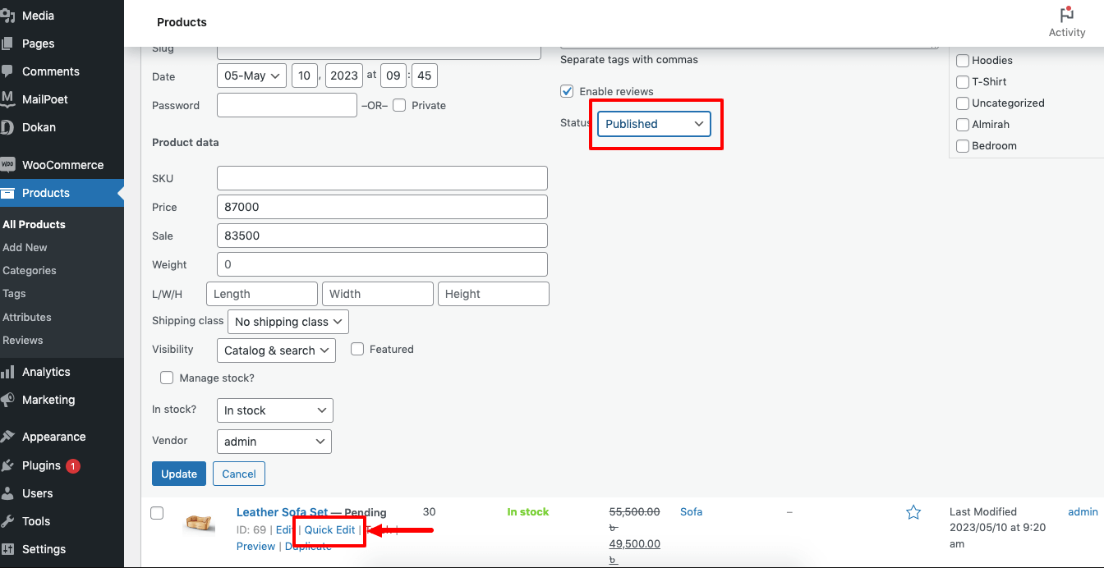This screenshot has height=568, width=1104.
Task: Open the WooCommerce Activity panel flag icon
Action: [x=1066, y=15]
